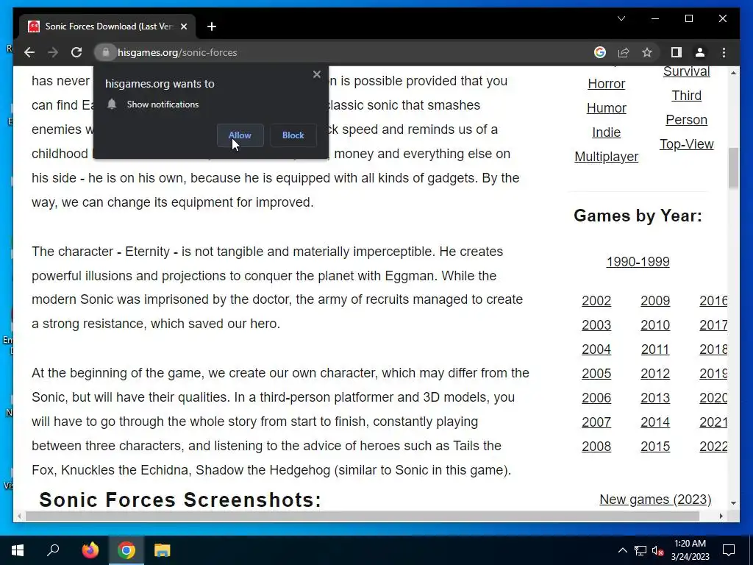Image resolution: width=753 pixels, height=565 pixels.
Task: Select the Sonic Forces Download tab
Action: [x=107, y=26]
